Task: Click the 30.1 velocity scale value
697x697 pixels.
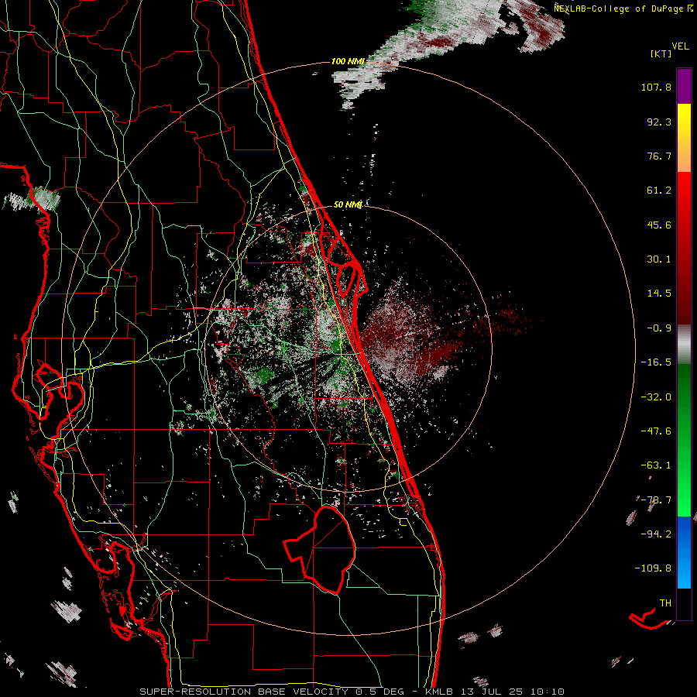Action: pyautogui.click(x=659, y=259)
